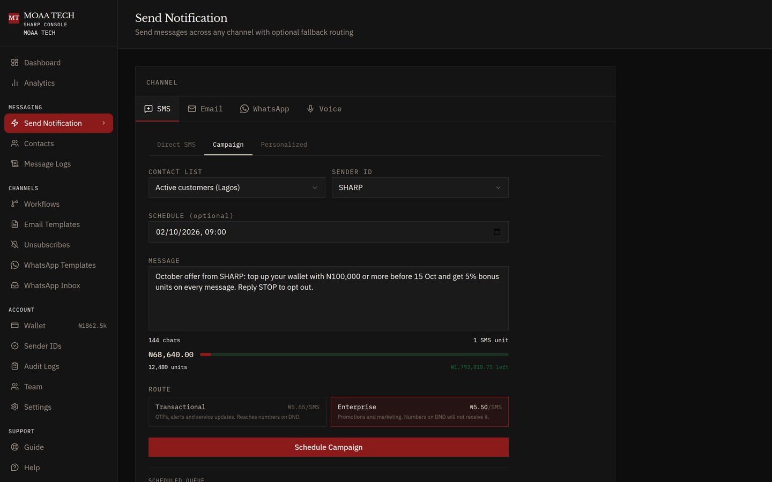Image resolution: width=772 pixels, height=482 pixels.
Task: Click the Message Logs scroll icon
Action: click(x=14, y=164)
